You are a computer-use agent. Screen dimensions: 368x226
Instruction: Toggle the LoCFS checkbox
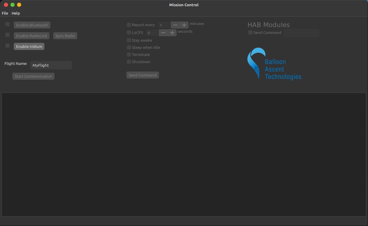click(x=129, y=32)
